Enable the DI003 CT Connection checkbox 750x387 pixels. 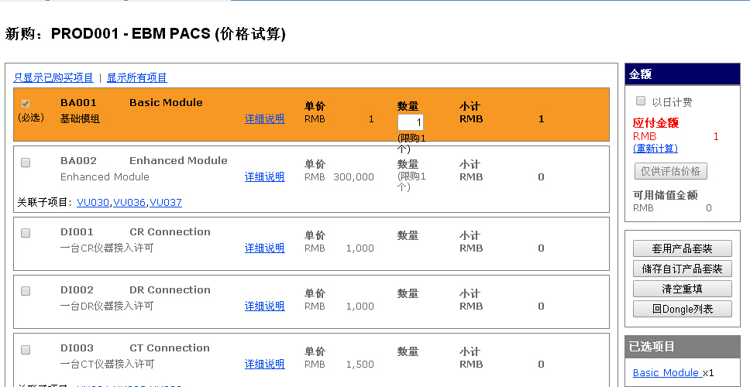[26, 350]
